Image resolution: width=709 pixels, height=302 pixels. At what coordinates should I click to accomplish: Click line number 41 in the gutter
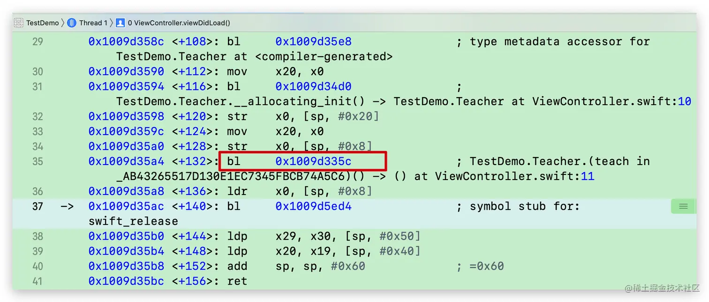(x=38, y=281)
